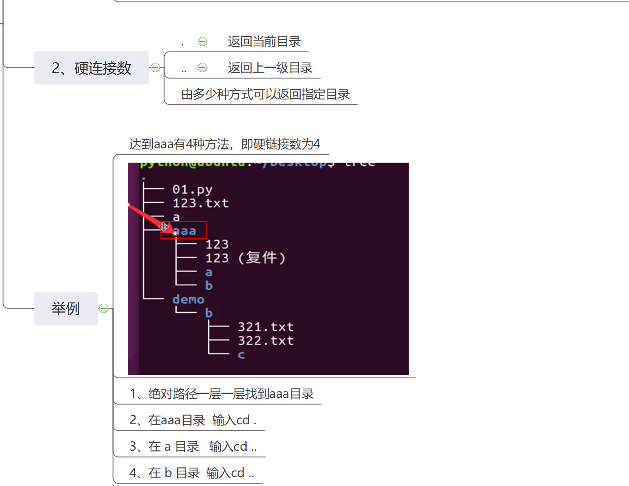The height and width of the screenshot is (486, 629).
Task: Click the "1、绝对路径一层一层找到aaa目录" step
Action: point(222,393)
